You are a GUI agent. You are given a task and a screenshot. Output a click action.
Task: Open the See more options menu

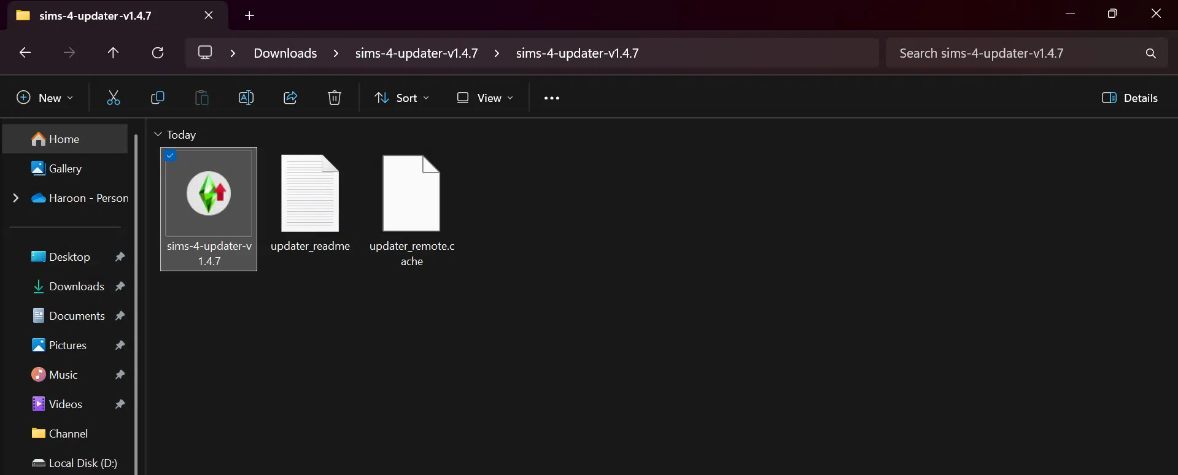[x=551, y=98]
